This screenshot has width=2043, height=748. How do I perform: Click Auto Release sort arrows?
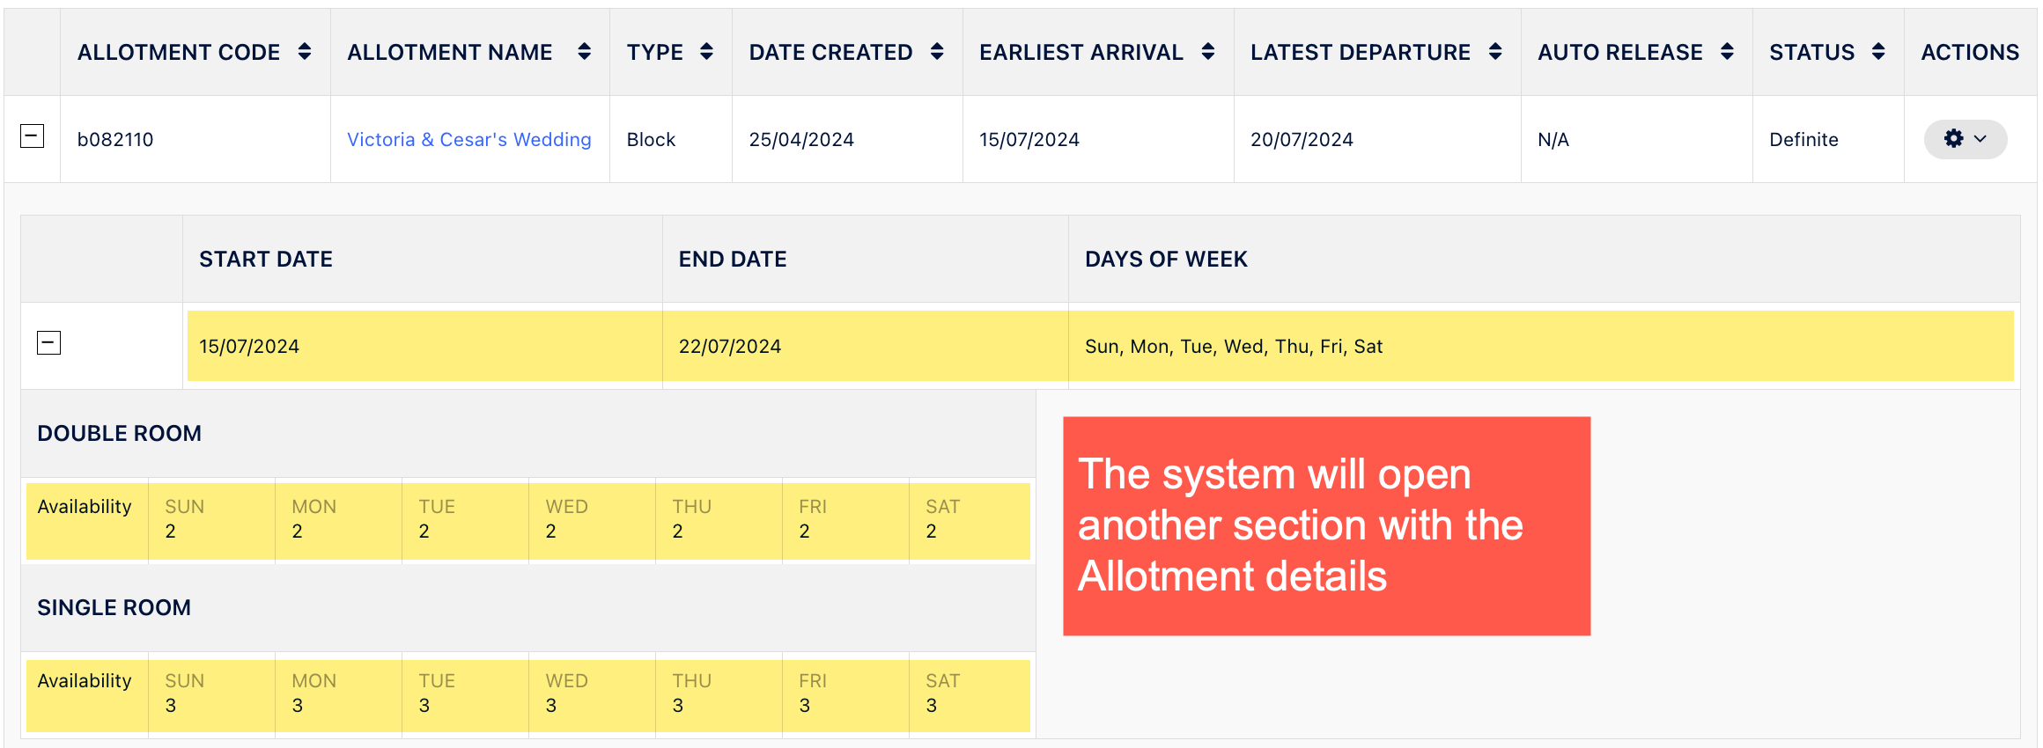coord(1727,52)
